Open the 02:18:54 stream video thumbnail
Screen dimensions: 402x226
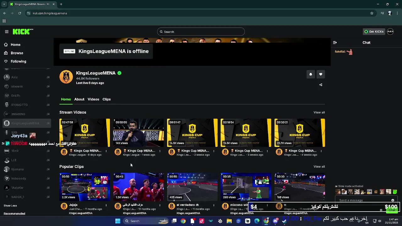pos(246,133)
